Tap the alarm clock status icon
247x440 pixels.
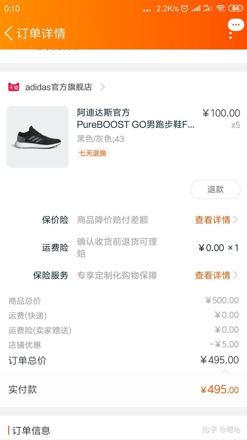(x=185, y=9)
